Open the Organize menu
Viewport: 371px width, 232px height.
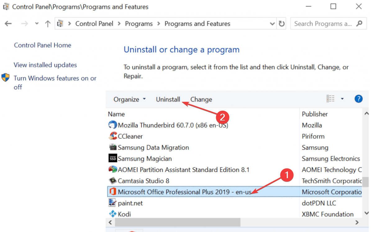(x=129, y=99)
